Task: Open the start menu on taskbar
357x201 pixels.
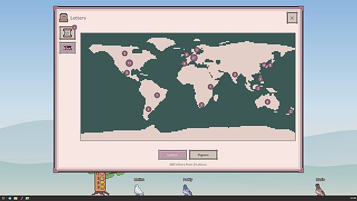Action: [3, 198]
